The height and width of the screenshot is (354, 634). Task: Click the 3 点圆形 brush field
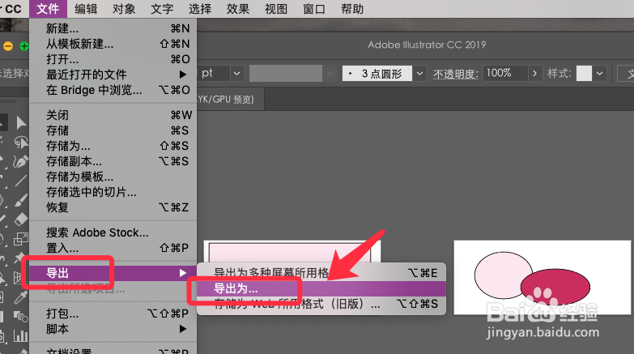tap(377, 74)
